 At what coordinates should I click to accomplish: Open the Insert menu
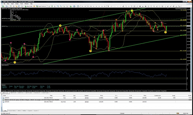[12, 4]
